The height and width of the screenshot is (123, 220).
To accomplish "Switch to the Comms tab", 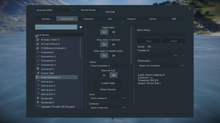I will (x=153, y=19).
